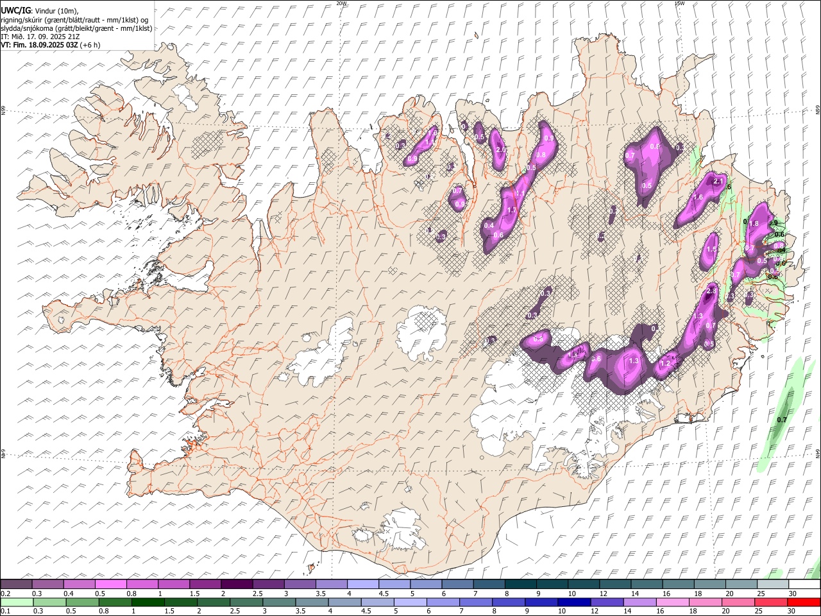The width and height of the screenshot is (821, 616).
Task: Select the lower legend swatch between 14 and 16
Action: pos(639,602)
